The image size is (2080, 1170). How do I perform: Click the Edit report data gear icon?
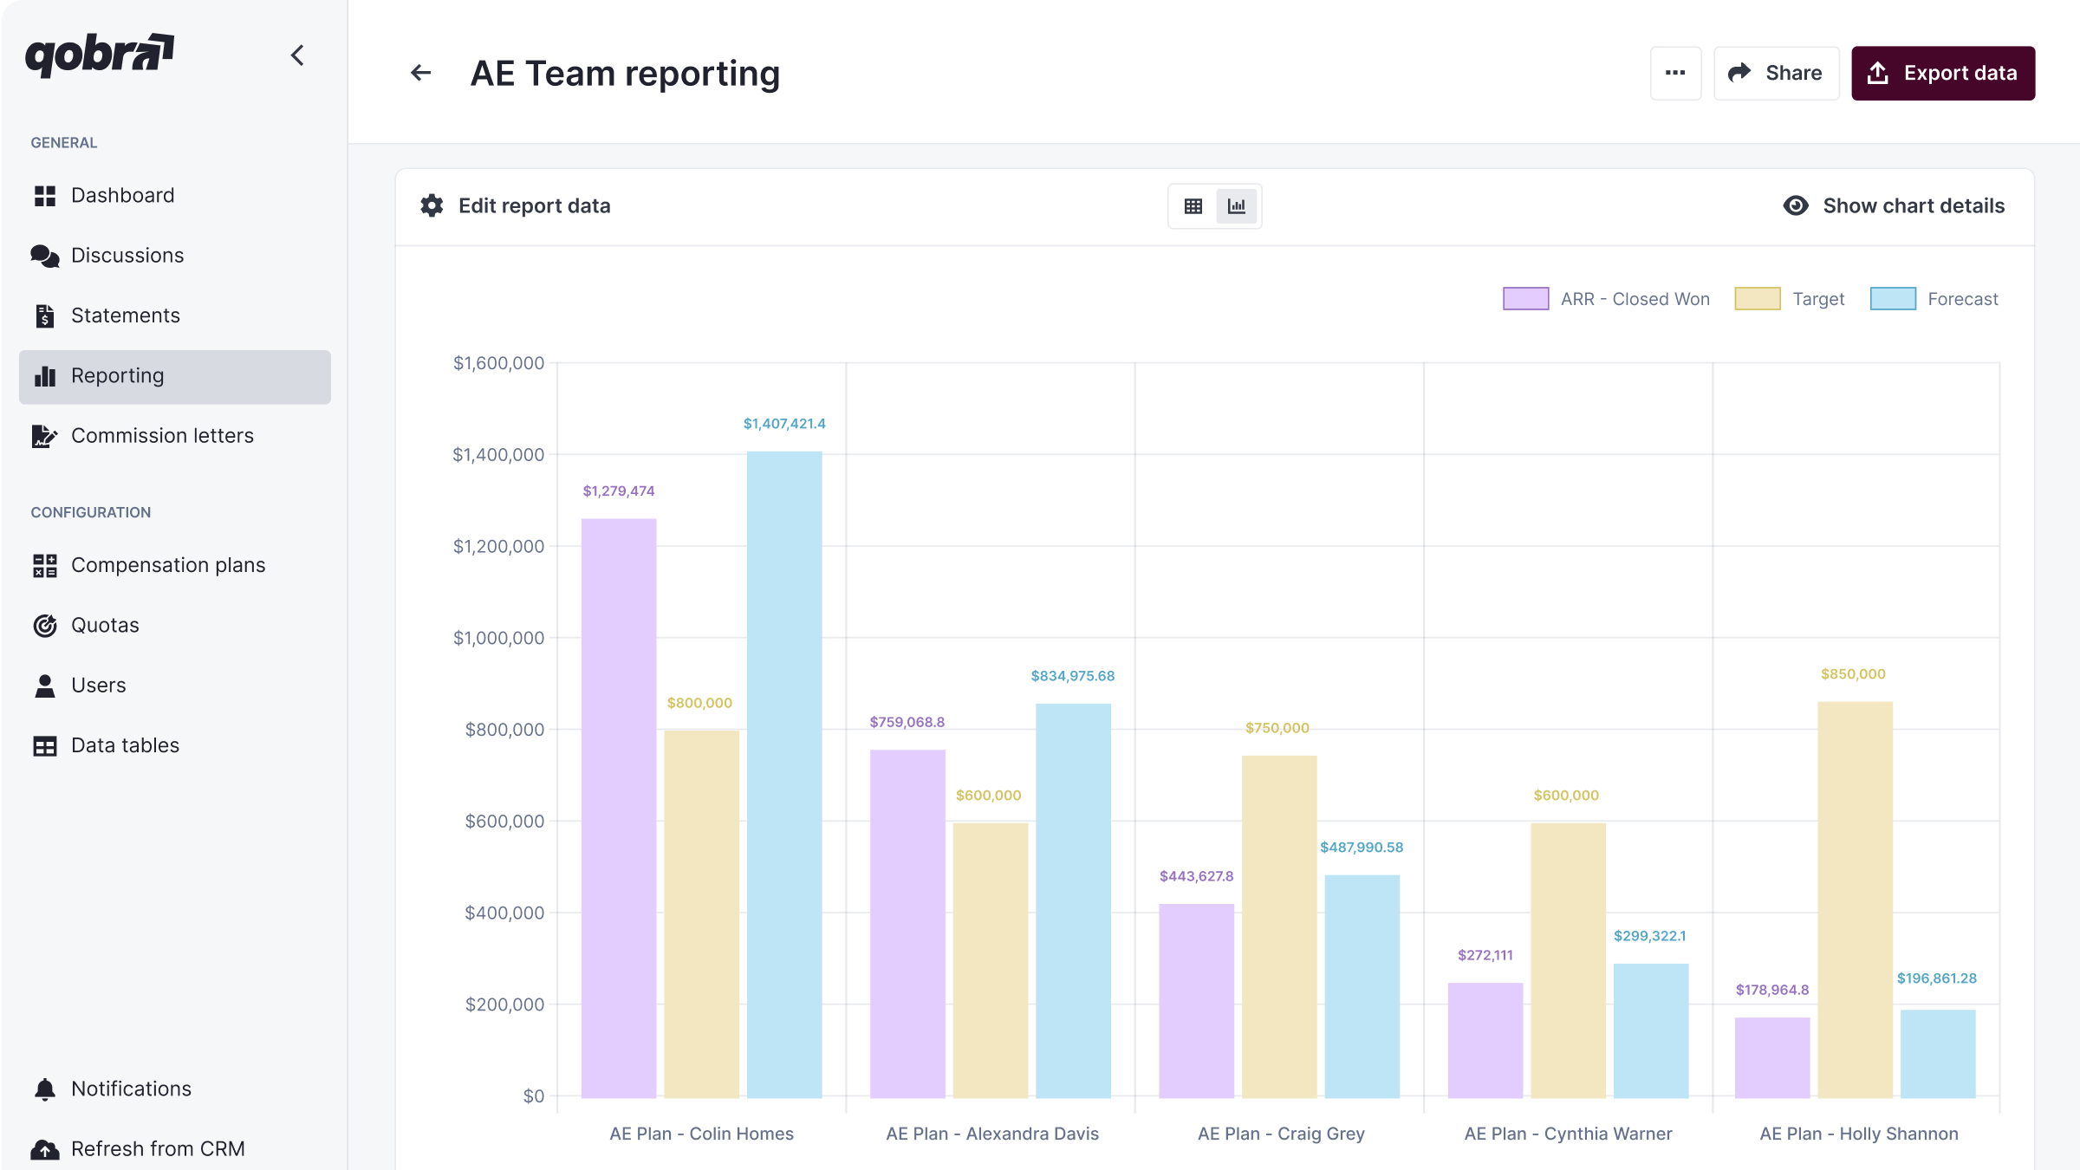431,205
